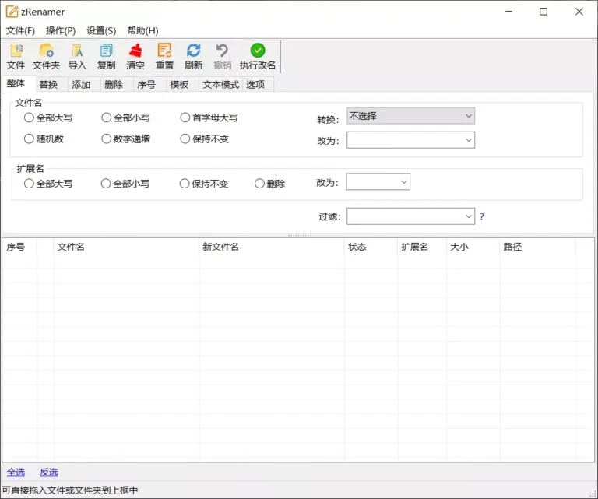Minimize the zRenamer window

(508, 12)
